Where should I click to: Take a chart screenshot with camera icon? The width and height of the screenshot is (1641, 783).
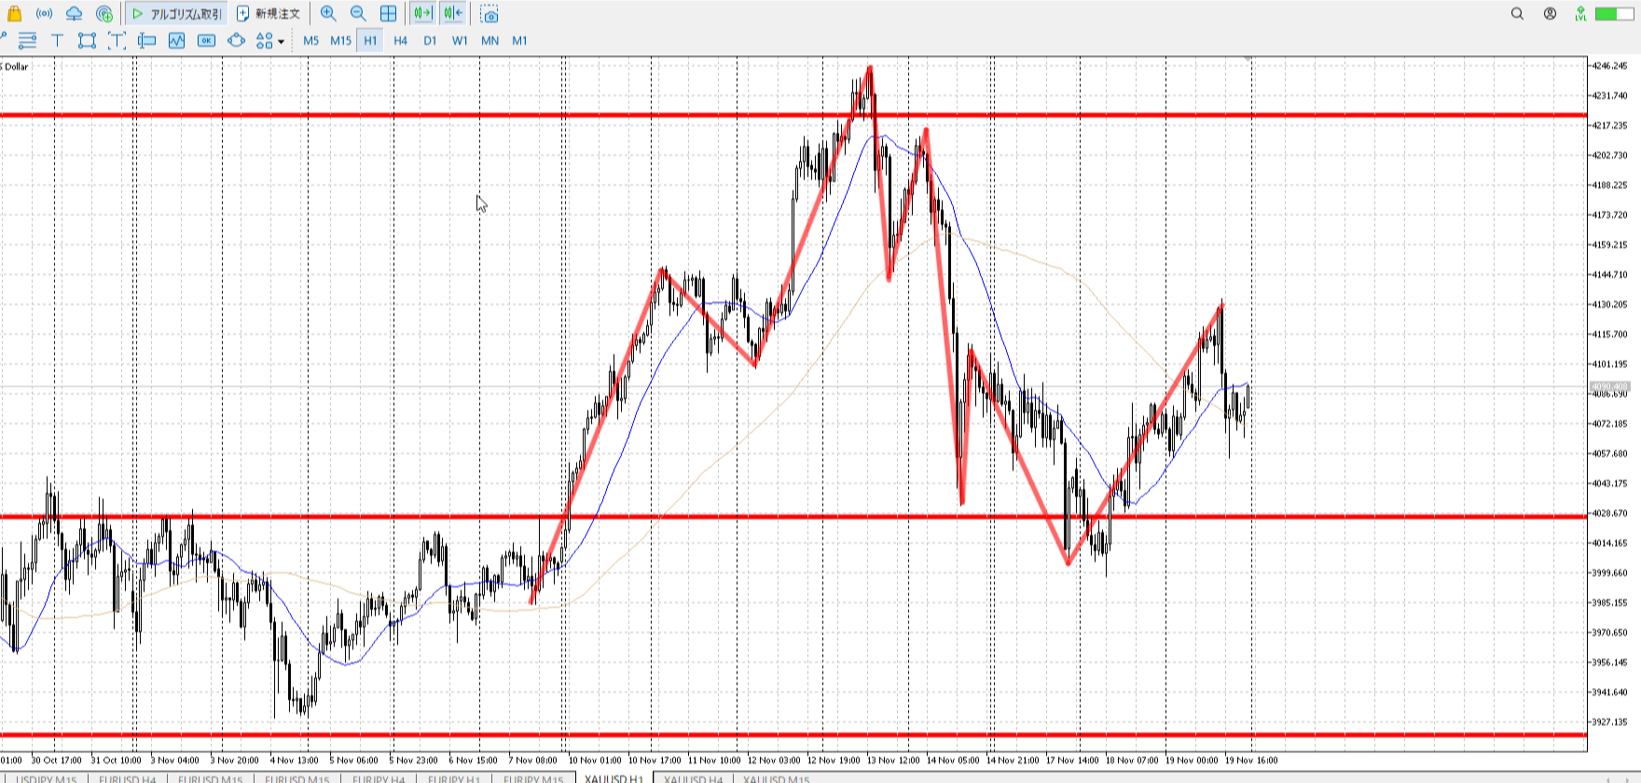[x=490, y=15]
